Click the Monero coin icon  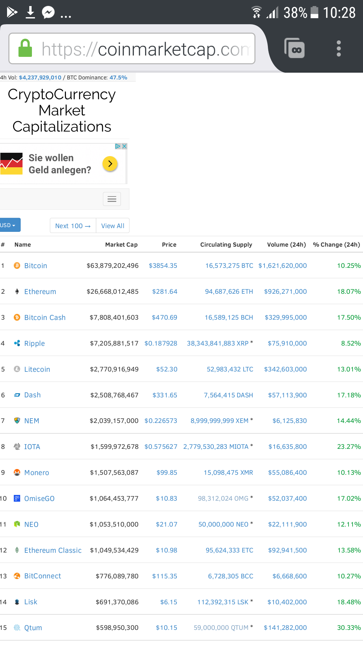point(17,472)
